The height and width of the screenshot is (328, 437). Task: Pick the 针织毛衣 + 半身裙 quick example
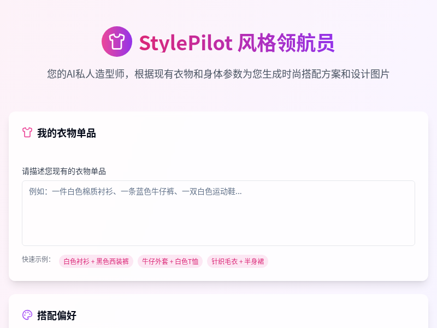[x=238, y=261]
